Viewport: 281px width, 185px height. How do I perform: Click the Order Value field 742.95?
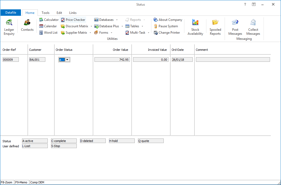point(112,60)
